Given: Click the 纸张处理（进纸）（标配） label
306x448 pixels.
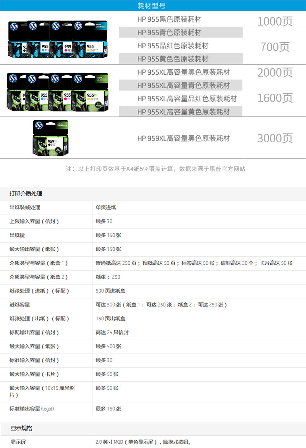Looking at the screenshot, I should pos(39,291).
